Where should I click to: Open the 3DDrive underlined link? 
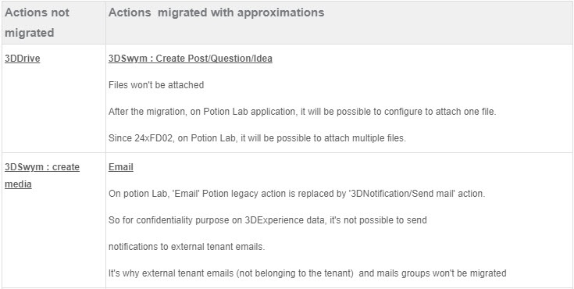coord(23,59)
